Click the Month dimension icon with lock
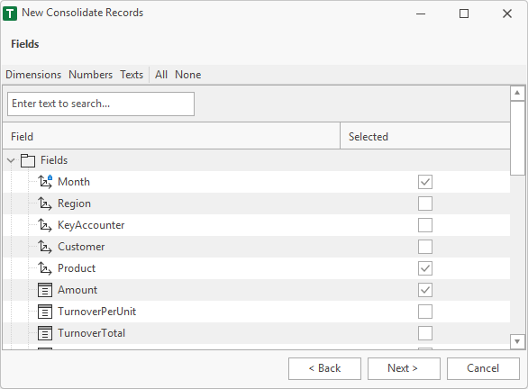Viewport: 528px width, 389px height. 45,182
